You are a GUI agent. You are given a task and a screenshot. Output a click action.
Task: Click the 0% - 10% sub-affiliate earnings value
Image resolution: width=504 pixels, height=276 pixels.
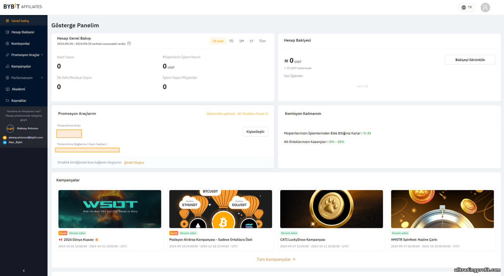coord(337,142)
